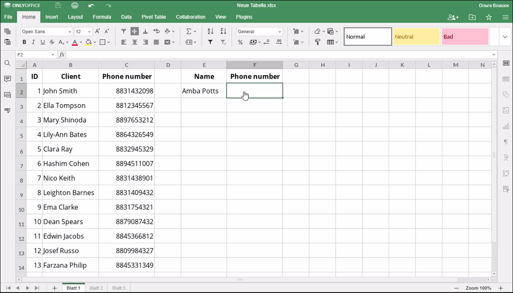Open Chat panel in left sidebar

pyautogui.click(x=7, y=95)
